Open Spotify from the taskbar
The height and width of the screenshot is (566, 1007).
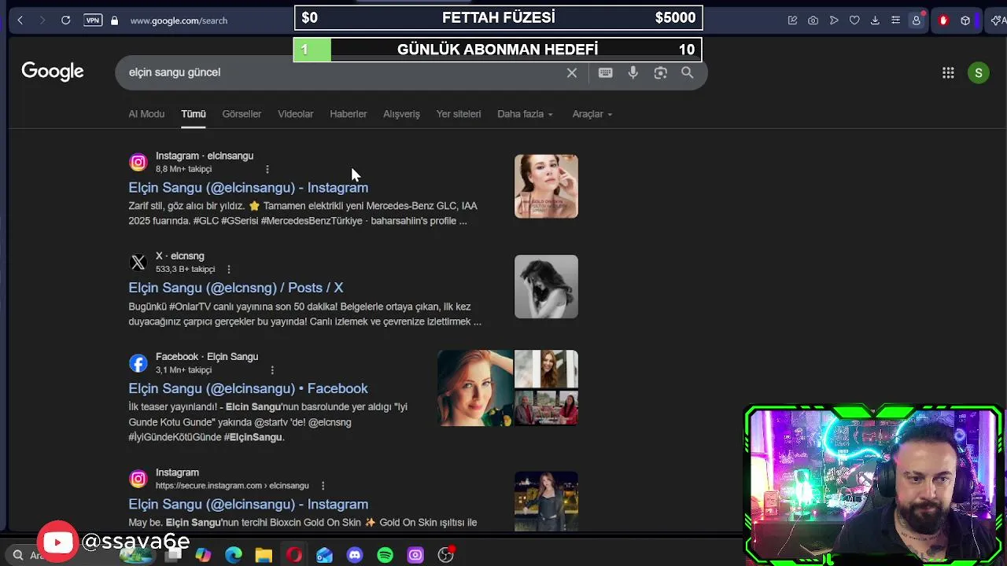point(385,555)
